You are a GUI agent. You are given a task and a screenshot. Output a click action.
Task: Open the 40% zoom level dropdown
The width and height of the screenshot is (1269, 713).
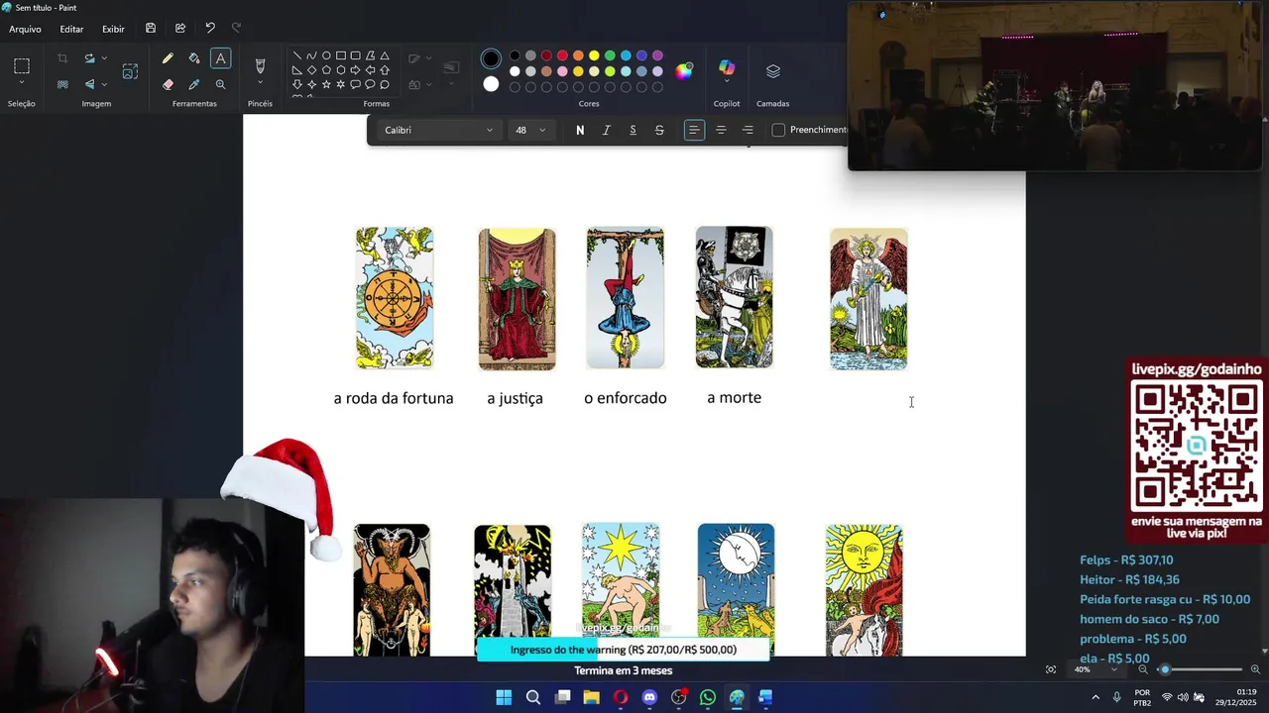tap(1095, 669)
